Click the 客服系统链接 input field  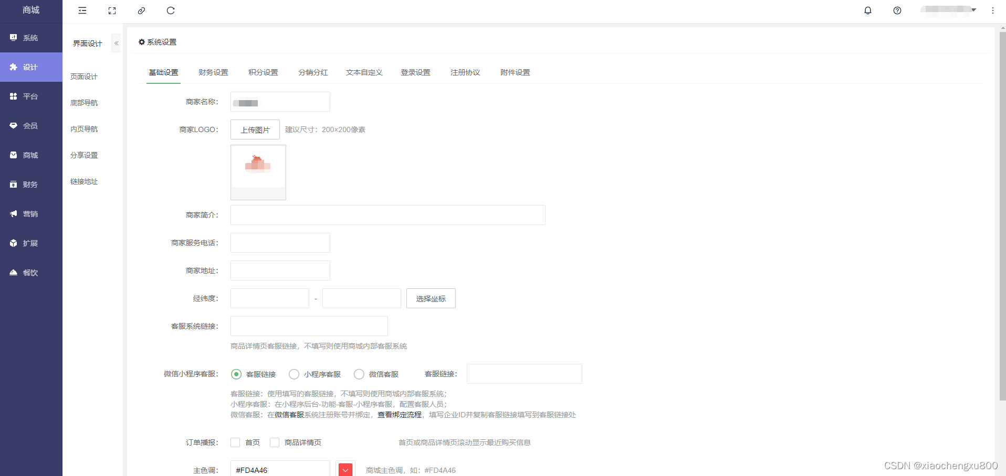coord(309,326)
